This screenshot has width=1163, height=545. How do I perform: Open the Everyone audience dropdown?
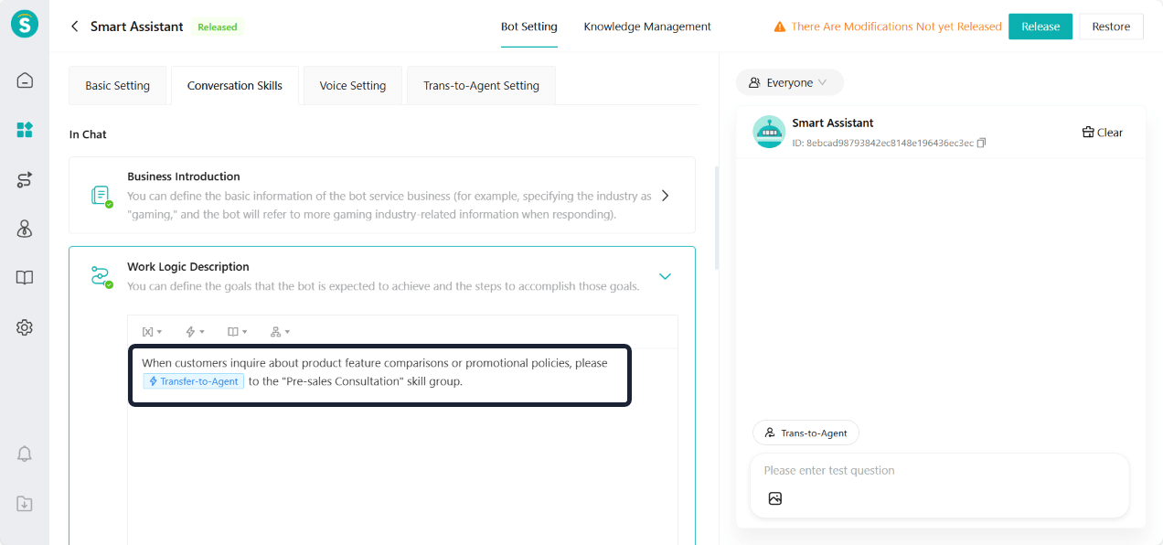(x=788, y=82)
